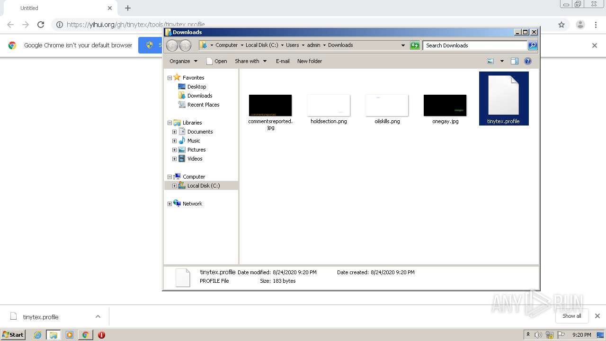Expand the Music library node
The height and width of the screenshot is (341, 606).
click(174, 141)
